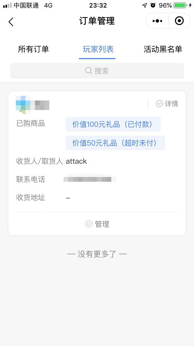This screenshot has height=346, width=194.
Task: Click the 管理 button on card
Action: pyautogui.click(x=97, y=224)
